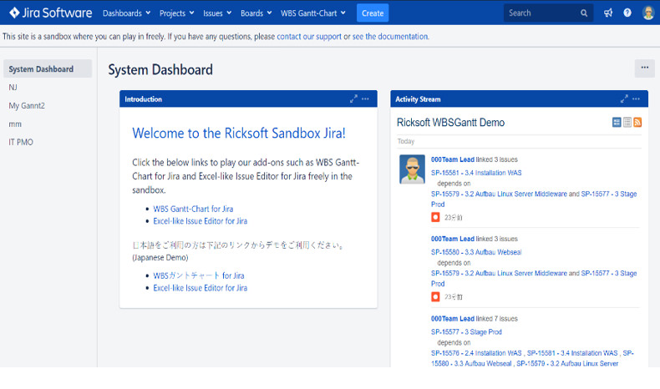
Task: Open the help question mark menu
Action: click(x=627, y=13)
